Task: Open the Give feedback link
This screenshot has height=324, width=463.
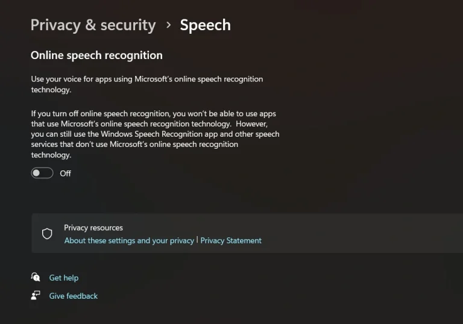Action: click(x=74, y=296)
